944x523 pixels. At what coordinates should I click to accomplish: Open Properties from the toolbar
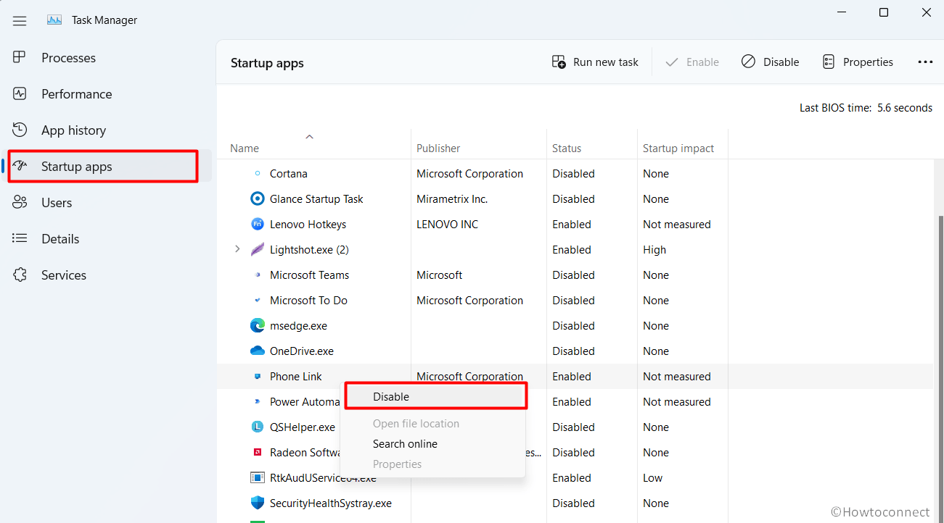click(x=858, y=62)
